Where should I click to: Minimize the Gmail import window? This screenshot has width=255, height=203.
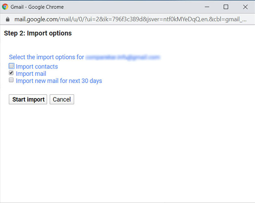pos(207,7)
